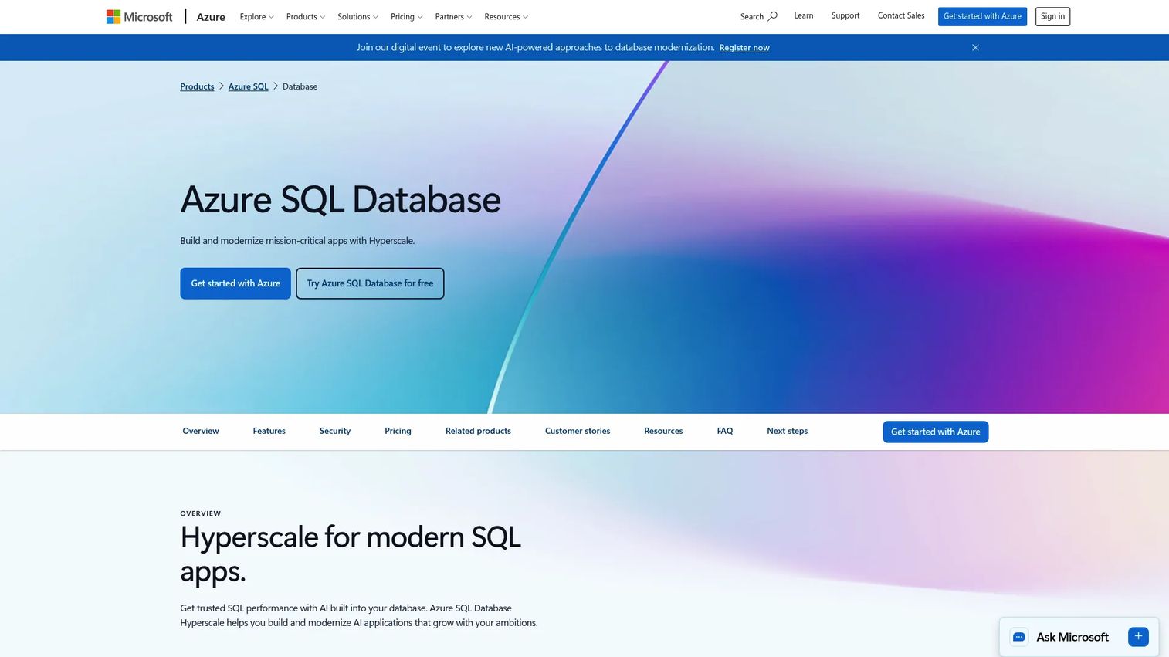Click the Azure SQL Database heading
The height and width of the screenshot is (657, 1169).
pyautogui.click(x=341, y=199)
